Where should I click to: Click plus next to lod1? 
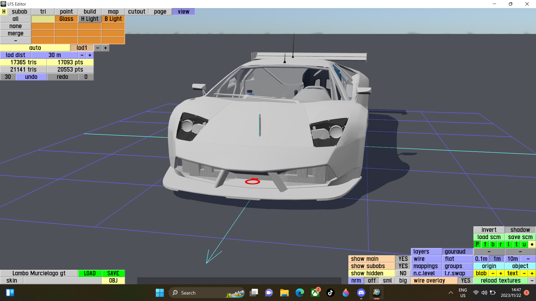click(106, 48)
